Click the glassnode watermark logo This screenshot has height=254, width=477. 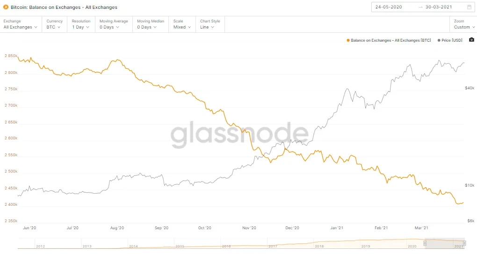239,135
